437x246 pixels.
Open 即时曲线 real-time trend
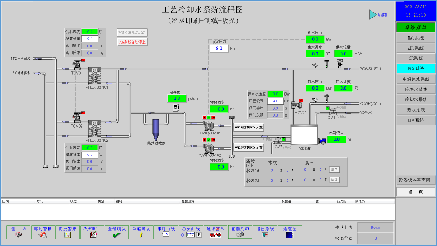166,232
